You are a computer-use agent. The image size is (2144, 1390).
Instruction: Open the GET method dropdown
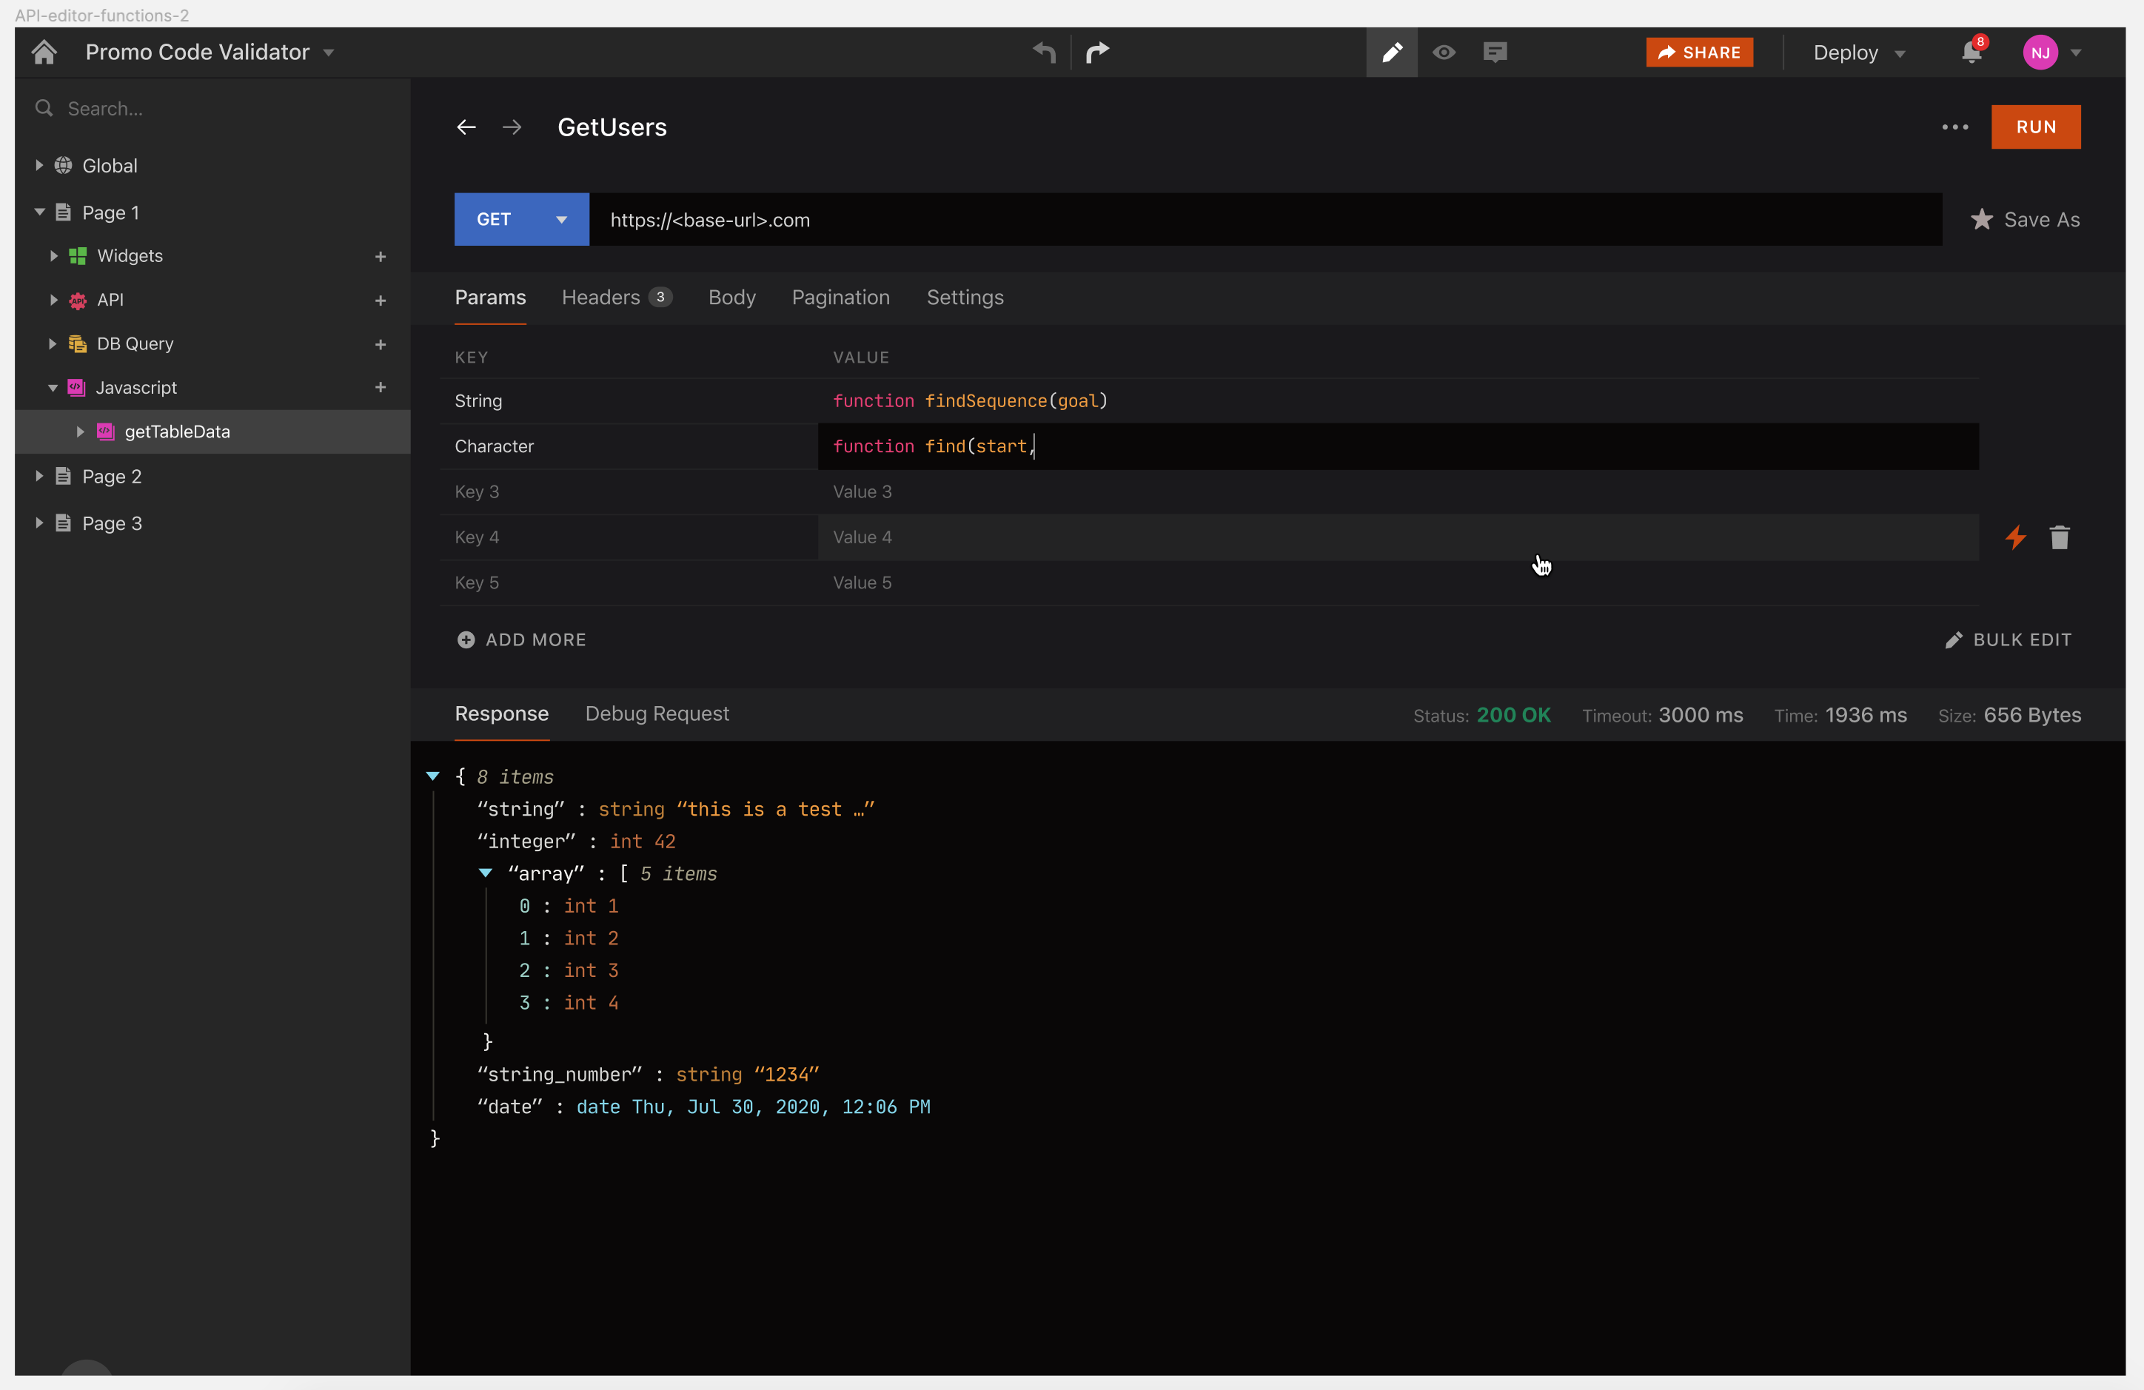click(561, 220)
